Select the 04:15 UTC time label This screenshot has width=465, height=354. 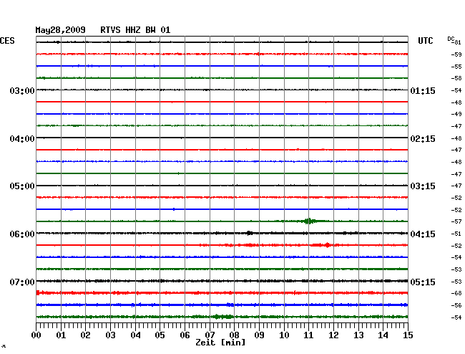click(423, 234)
